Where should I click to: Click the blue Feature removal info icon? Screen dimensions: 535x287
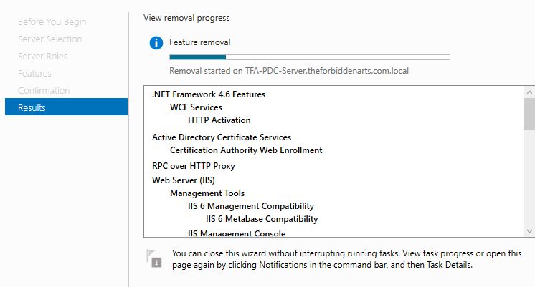[156, 43]
